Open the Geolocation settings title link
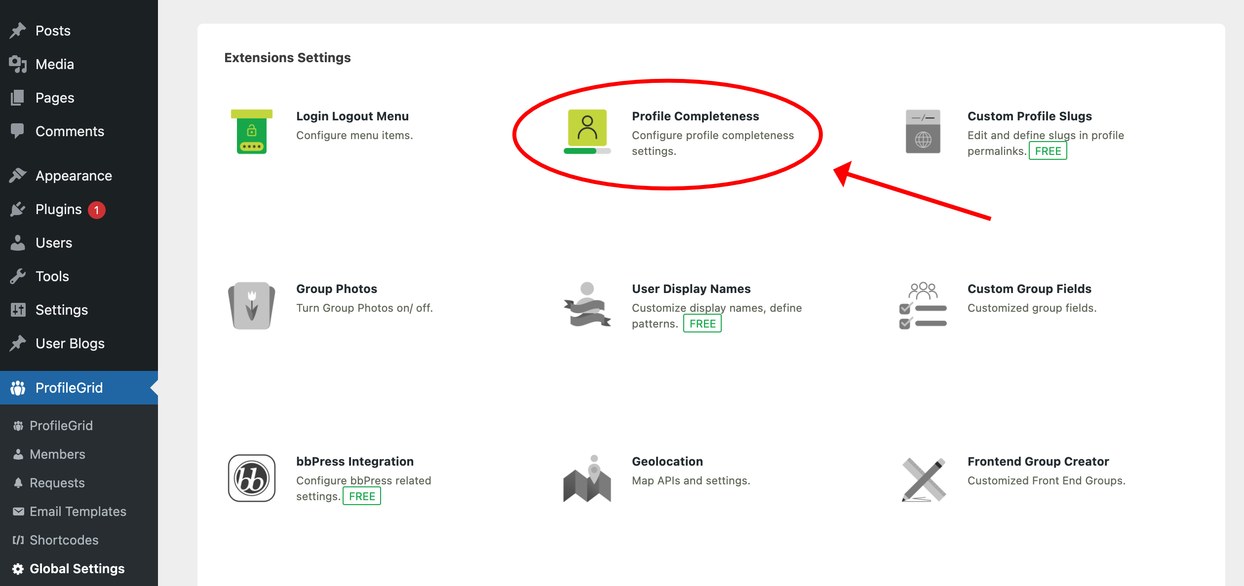 point(667,461)
